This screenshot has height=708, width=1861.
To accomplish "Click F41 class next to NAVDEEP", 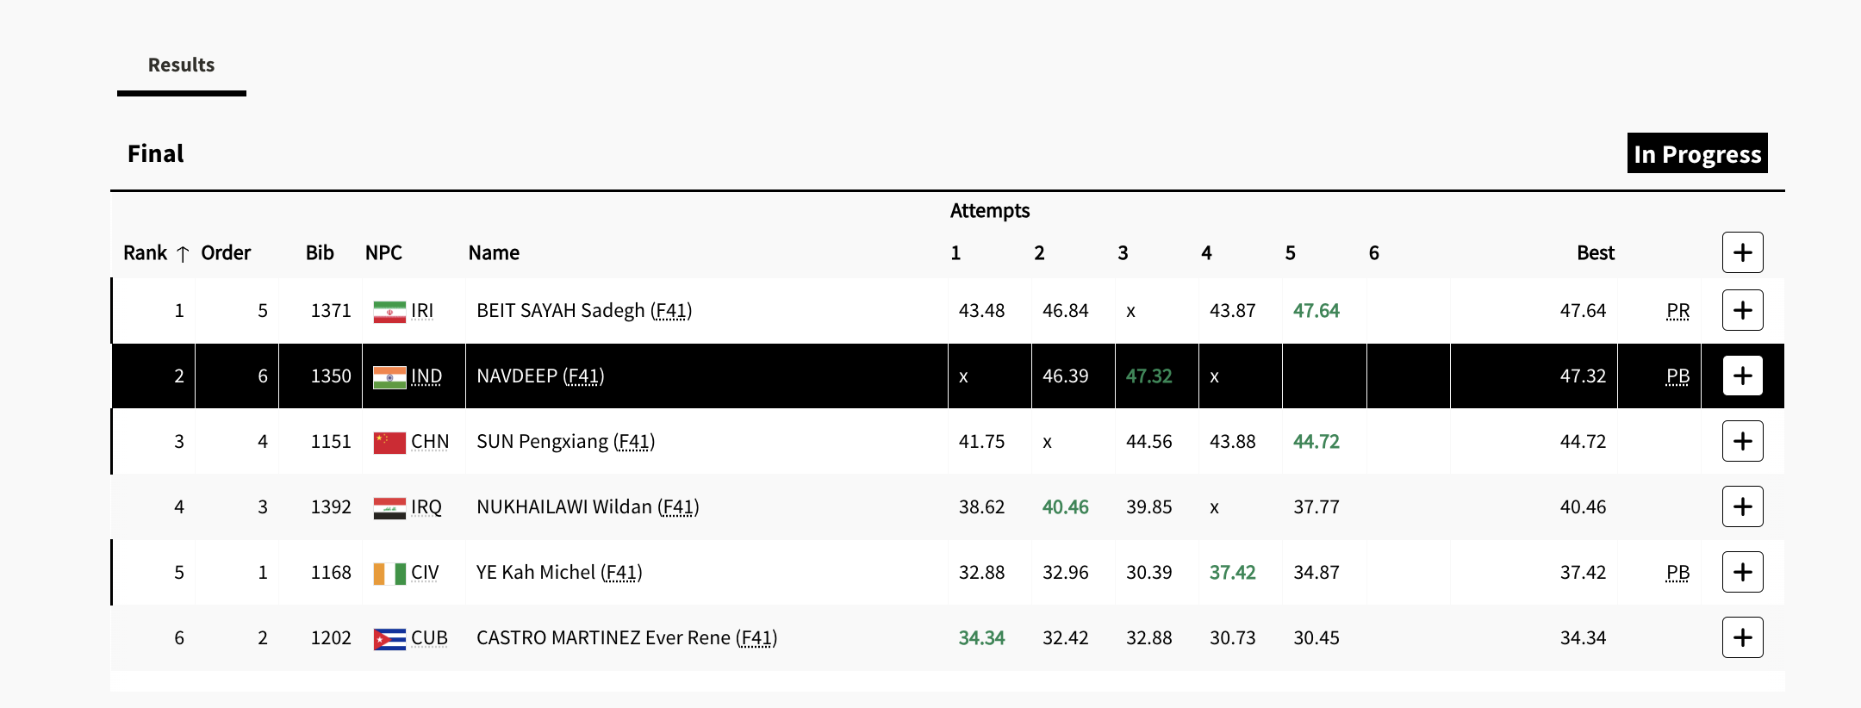I will [x=583, y=376].
